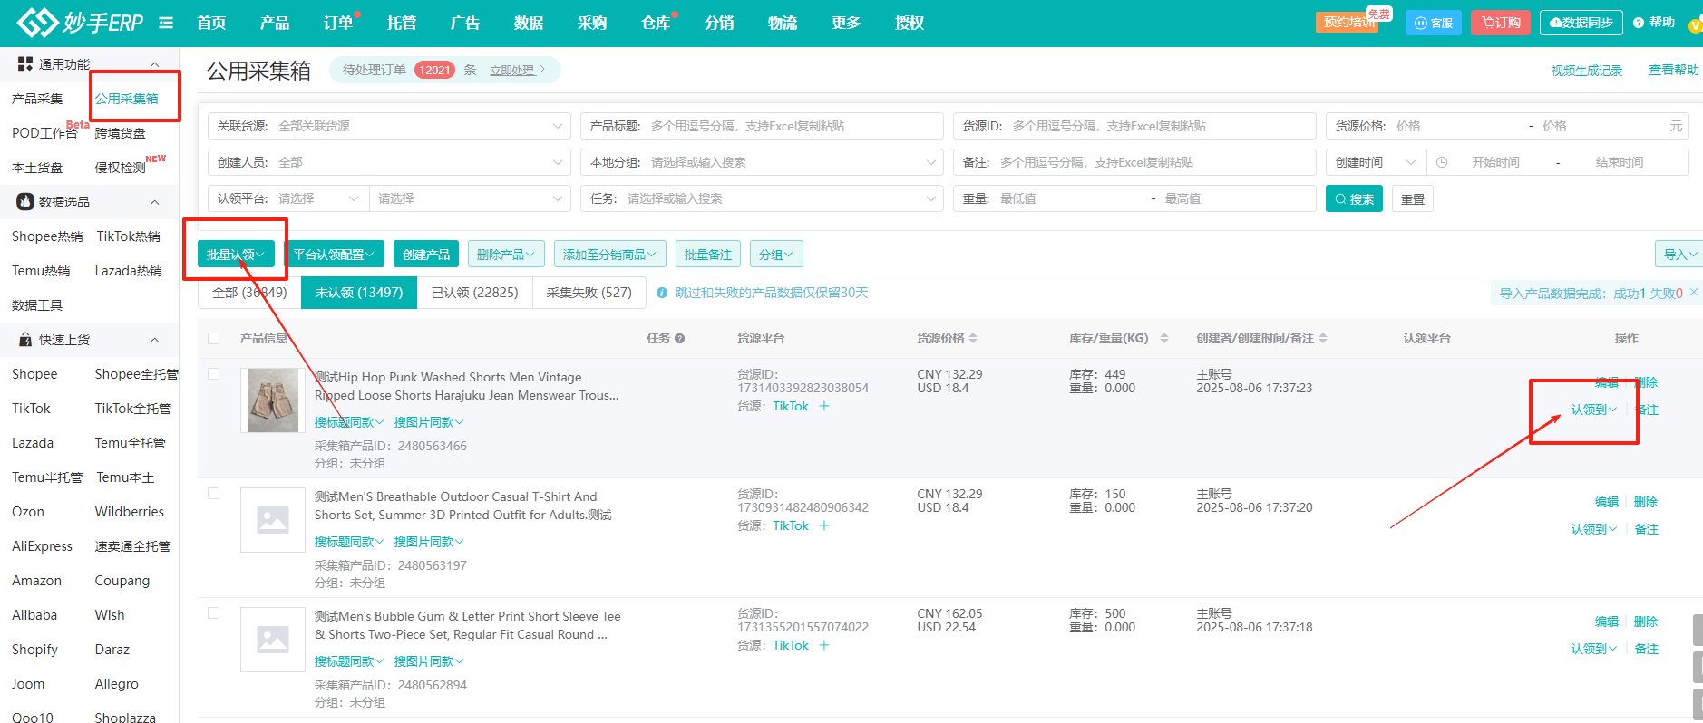Toggle the hamburger sidebar menu icon
The height and width of the screenshot is (723, 1703).
[166, 23]
